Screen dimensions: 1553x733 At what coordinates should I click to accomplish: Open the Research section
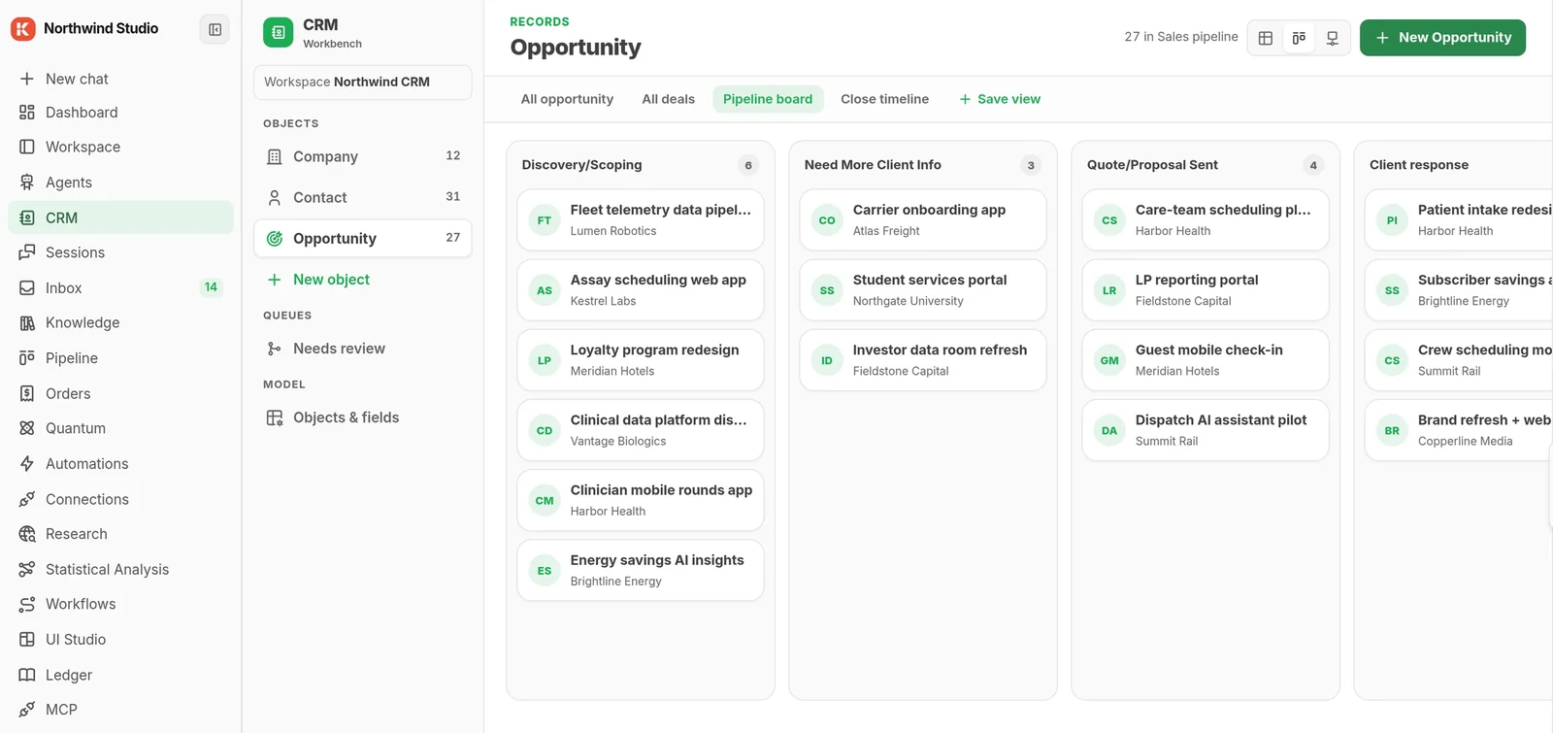120,534
